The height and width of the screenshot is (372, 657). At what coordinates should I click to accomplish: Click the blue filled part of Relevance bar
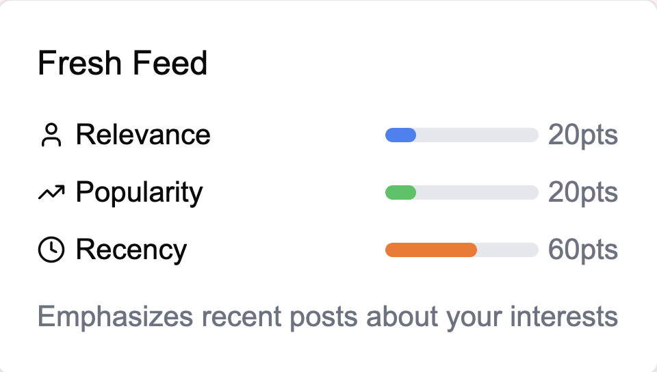click(401, 135)
